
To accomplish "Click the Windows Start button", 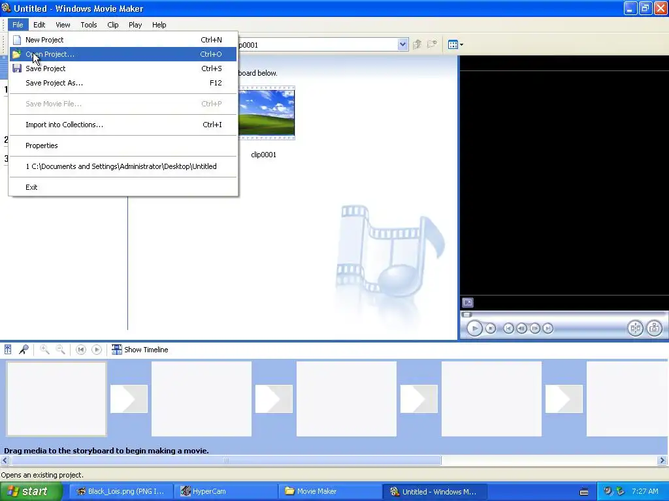I will click(x=31, y=491).
